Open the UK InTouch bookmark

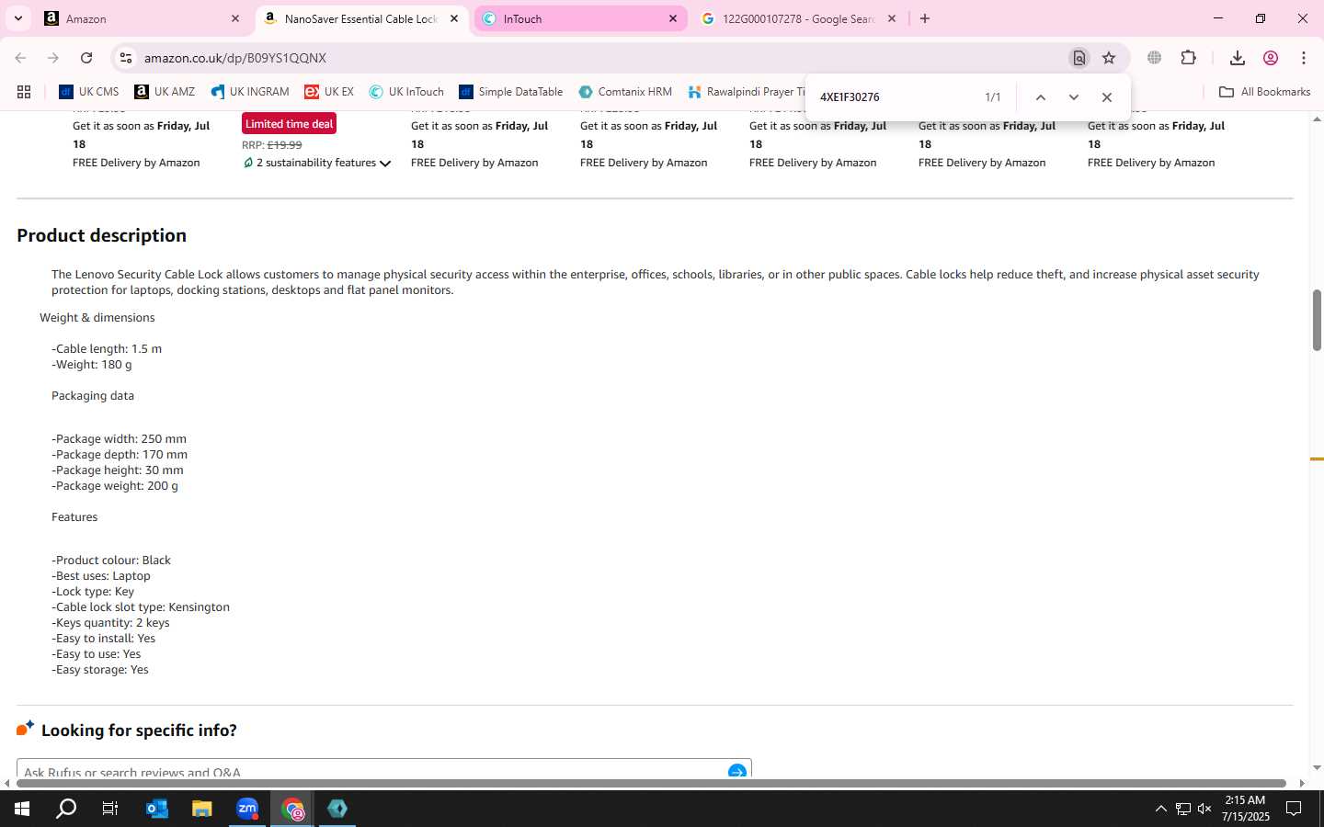point(406,92)
